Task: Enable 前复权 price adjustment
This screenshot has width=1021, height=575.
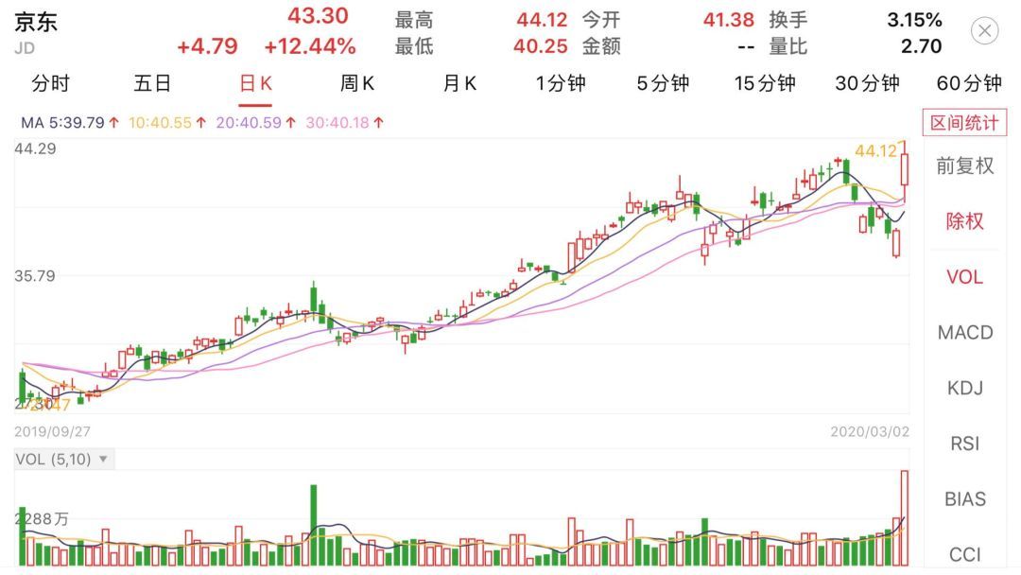Action: pos(965,166)
